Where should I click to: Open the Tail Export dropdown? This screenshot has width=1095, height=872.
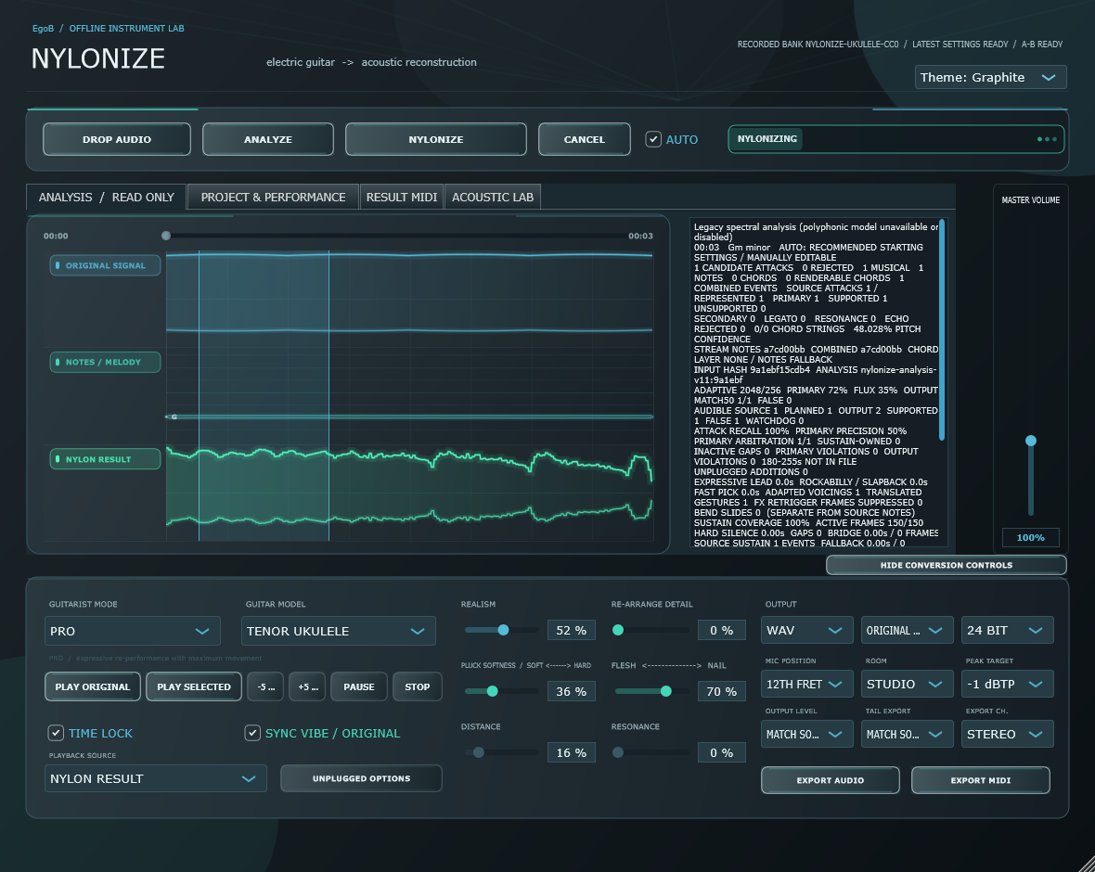coord(907,734)
